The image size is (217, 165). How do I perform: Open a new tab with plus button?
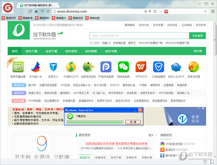(63, 5)
